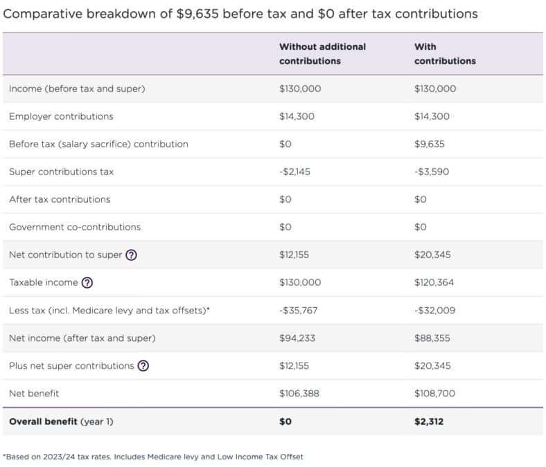Click the $108,700 net benefit value
This screenshot has height=467, width=546.
(x=434, y=393)
